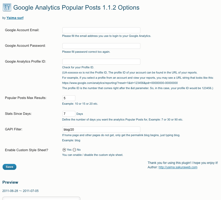Click the Enable Custom Style Sheet label

tap(27, 150)
